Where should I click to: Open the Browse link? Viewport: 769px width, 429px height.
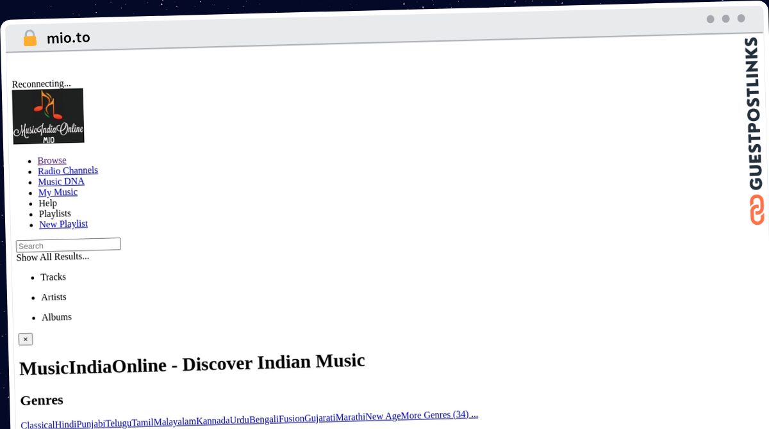click(52, 160)
